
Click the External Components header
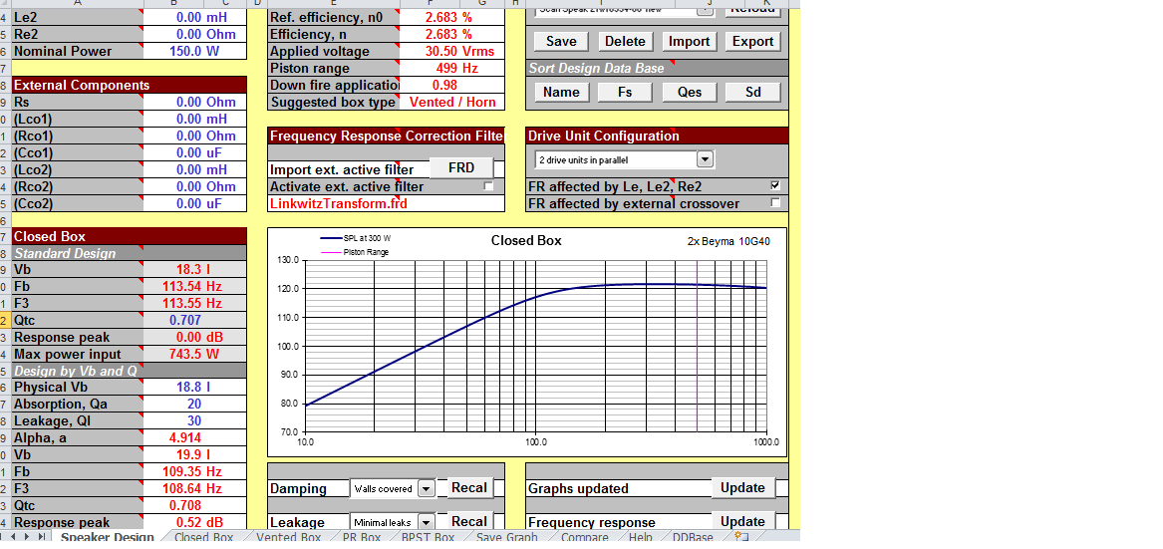(130, 86)
